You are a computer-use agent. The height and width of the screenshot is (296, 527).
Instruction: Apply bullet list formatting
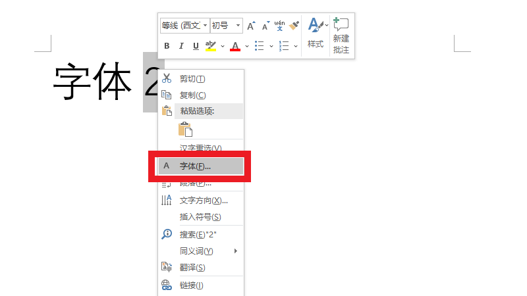pos(259,46)
